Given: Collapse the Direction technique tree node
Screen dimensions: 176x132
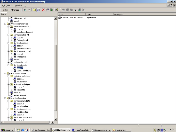Looking at the screenshot, I should [5, 73].
